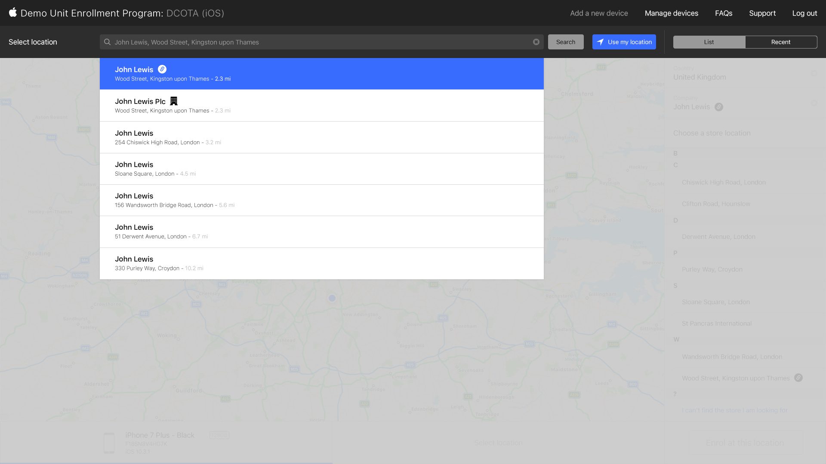The height and width of the screenshot is (464, 826).
Task: Select John Lewis 156 Wandsworth Bridge Road
Action: click(322, 200)
